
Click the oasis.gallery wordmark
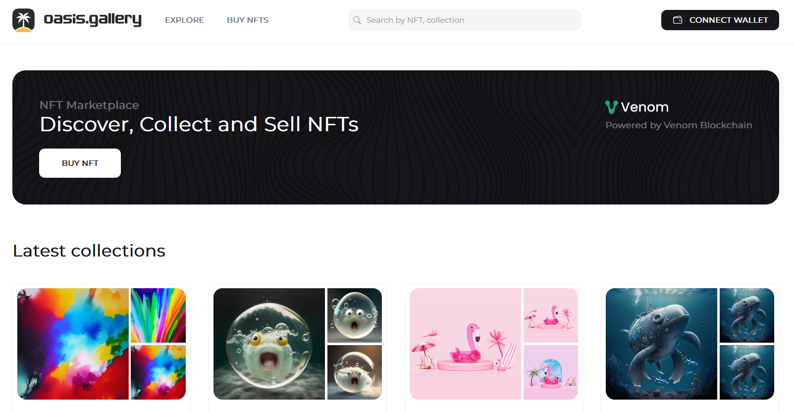[x=93, y=20]
